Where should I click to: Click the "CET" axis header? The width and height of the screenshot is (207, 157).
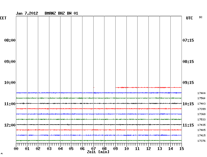coord(3,18)
